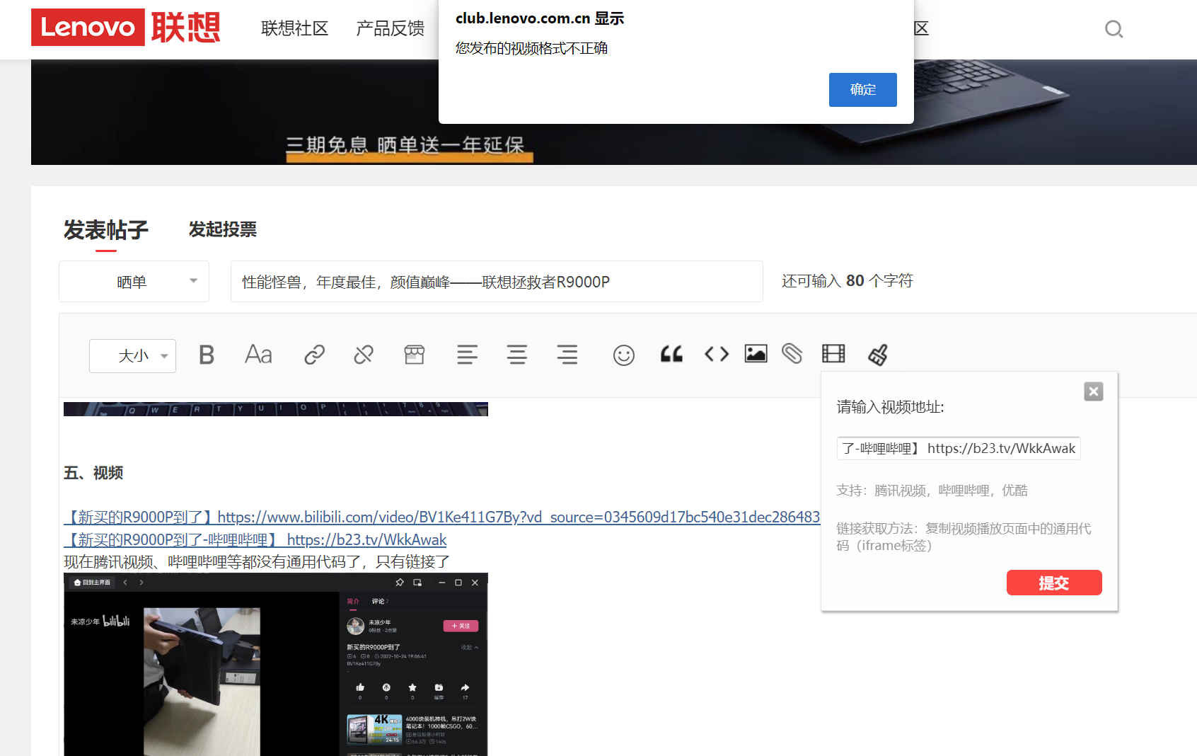Click the store icon in the editor toolbar
Image resolution: width=1197 pixels, height=756 pixels.
pyautogui.click(x=415, y=355)
